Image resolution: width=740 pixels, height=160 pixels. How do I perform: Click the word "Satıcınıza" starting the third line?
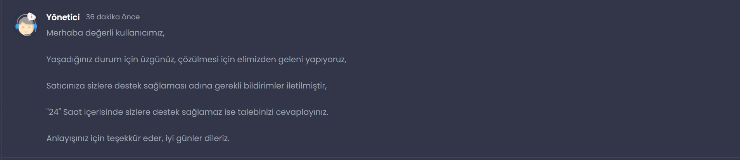[x=66, y=86]
